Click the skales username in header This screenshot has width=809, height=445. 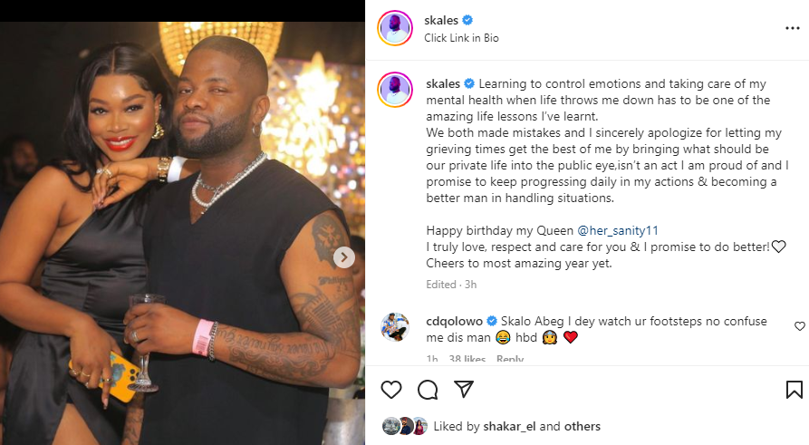click(441, 20)
